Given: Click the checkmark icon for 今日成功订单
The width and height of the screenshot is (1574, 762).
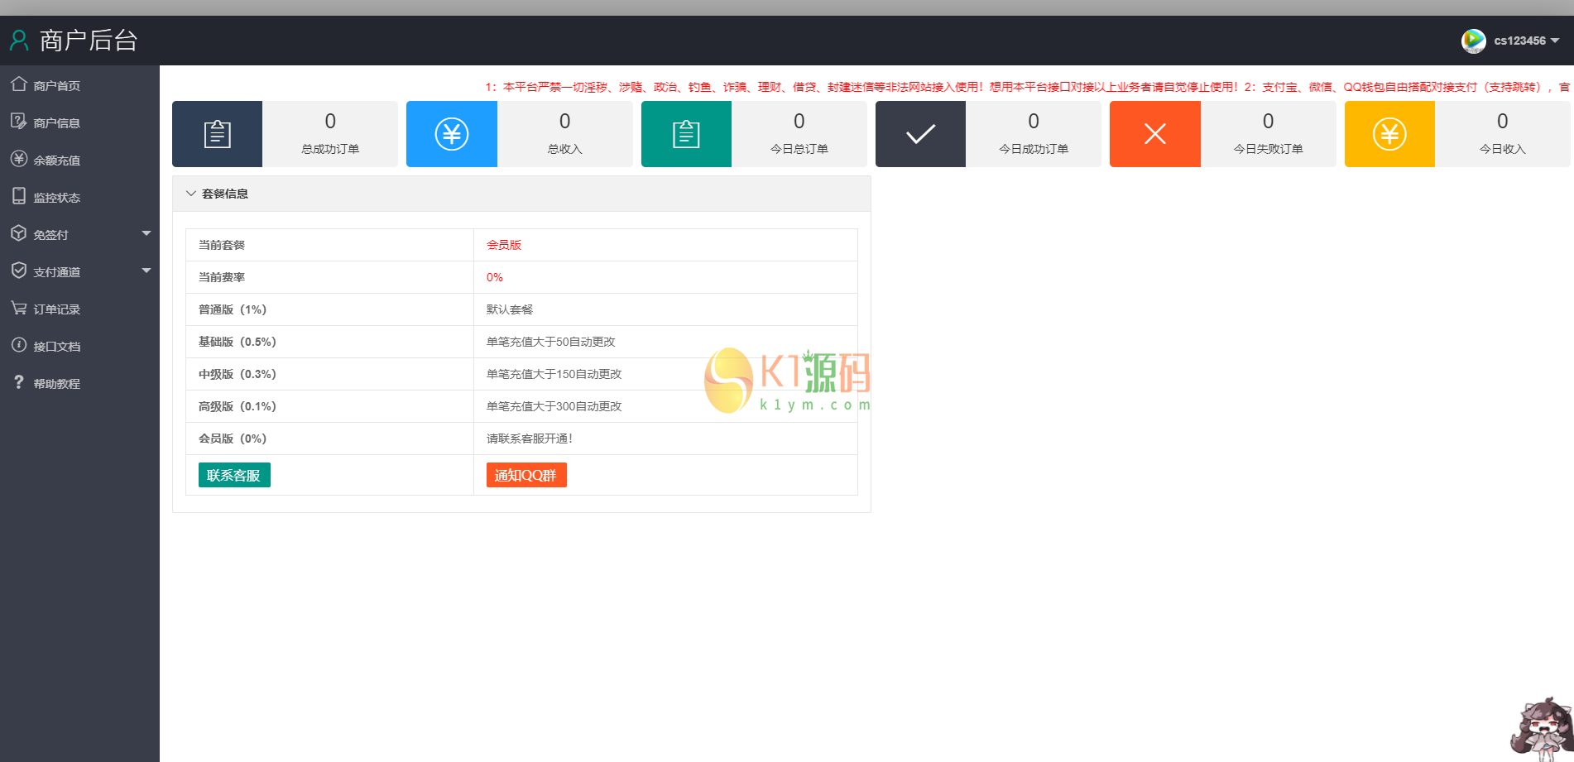Looking at the screenshot, I should point(919,133).
